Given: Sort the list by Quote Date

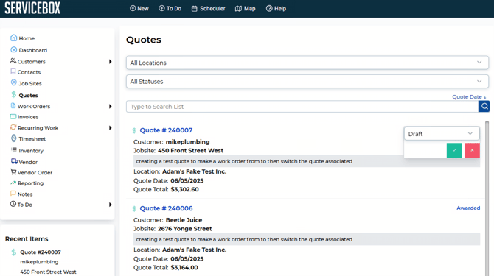Looking at the screenshot, I should point(469,97).
